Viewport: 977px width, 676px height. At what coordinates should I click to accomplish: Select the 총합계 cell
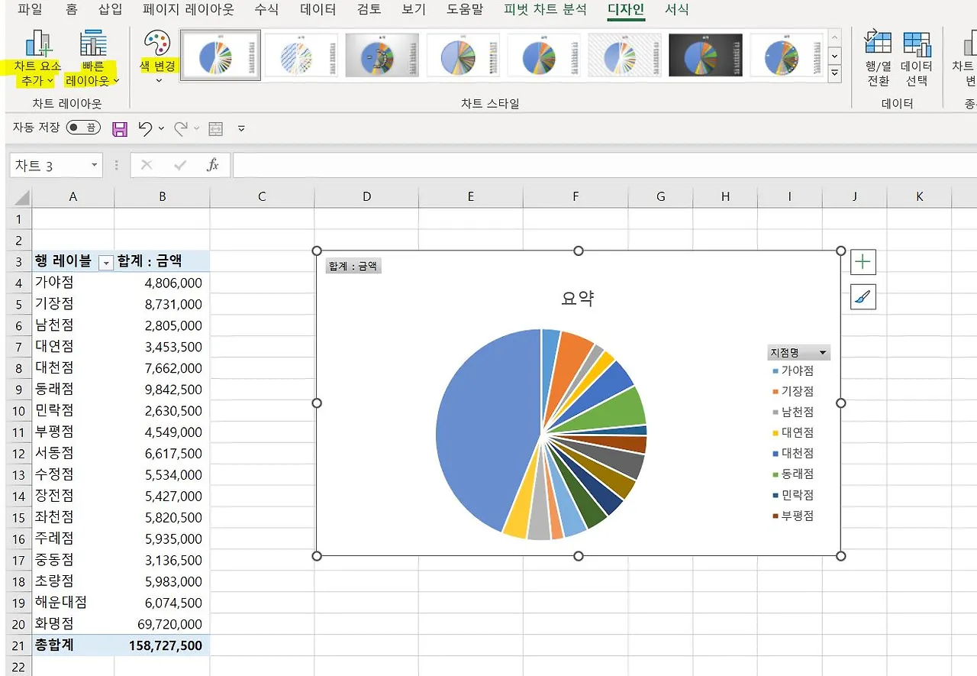point(73,645)
